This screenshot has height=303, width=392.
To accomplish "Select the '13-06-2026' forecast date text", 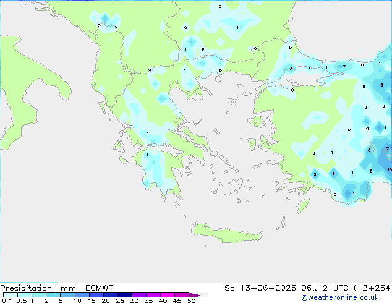I will 268,288.
